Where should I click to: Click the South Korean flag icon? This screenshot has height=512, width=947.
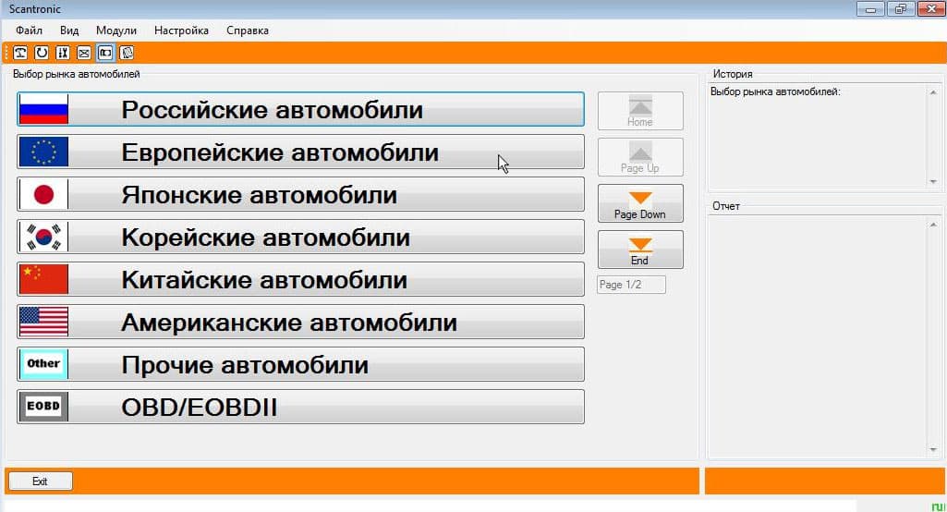point(43,237)
